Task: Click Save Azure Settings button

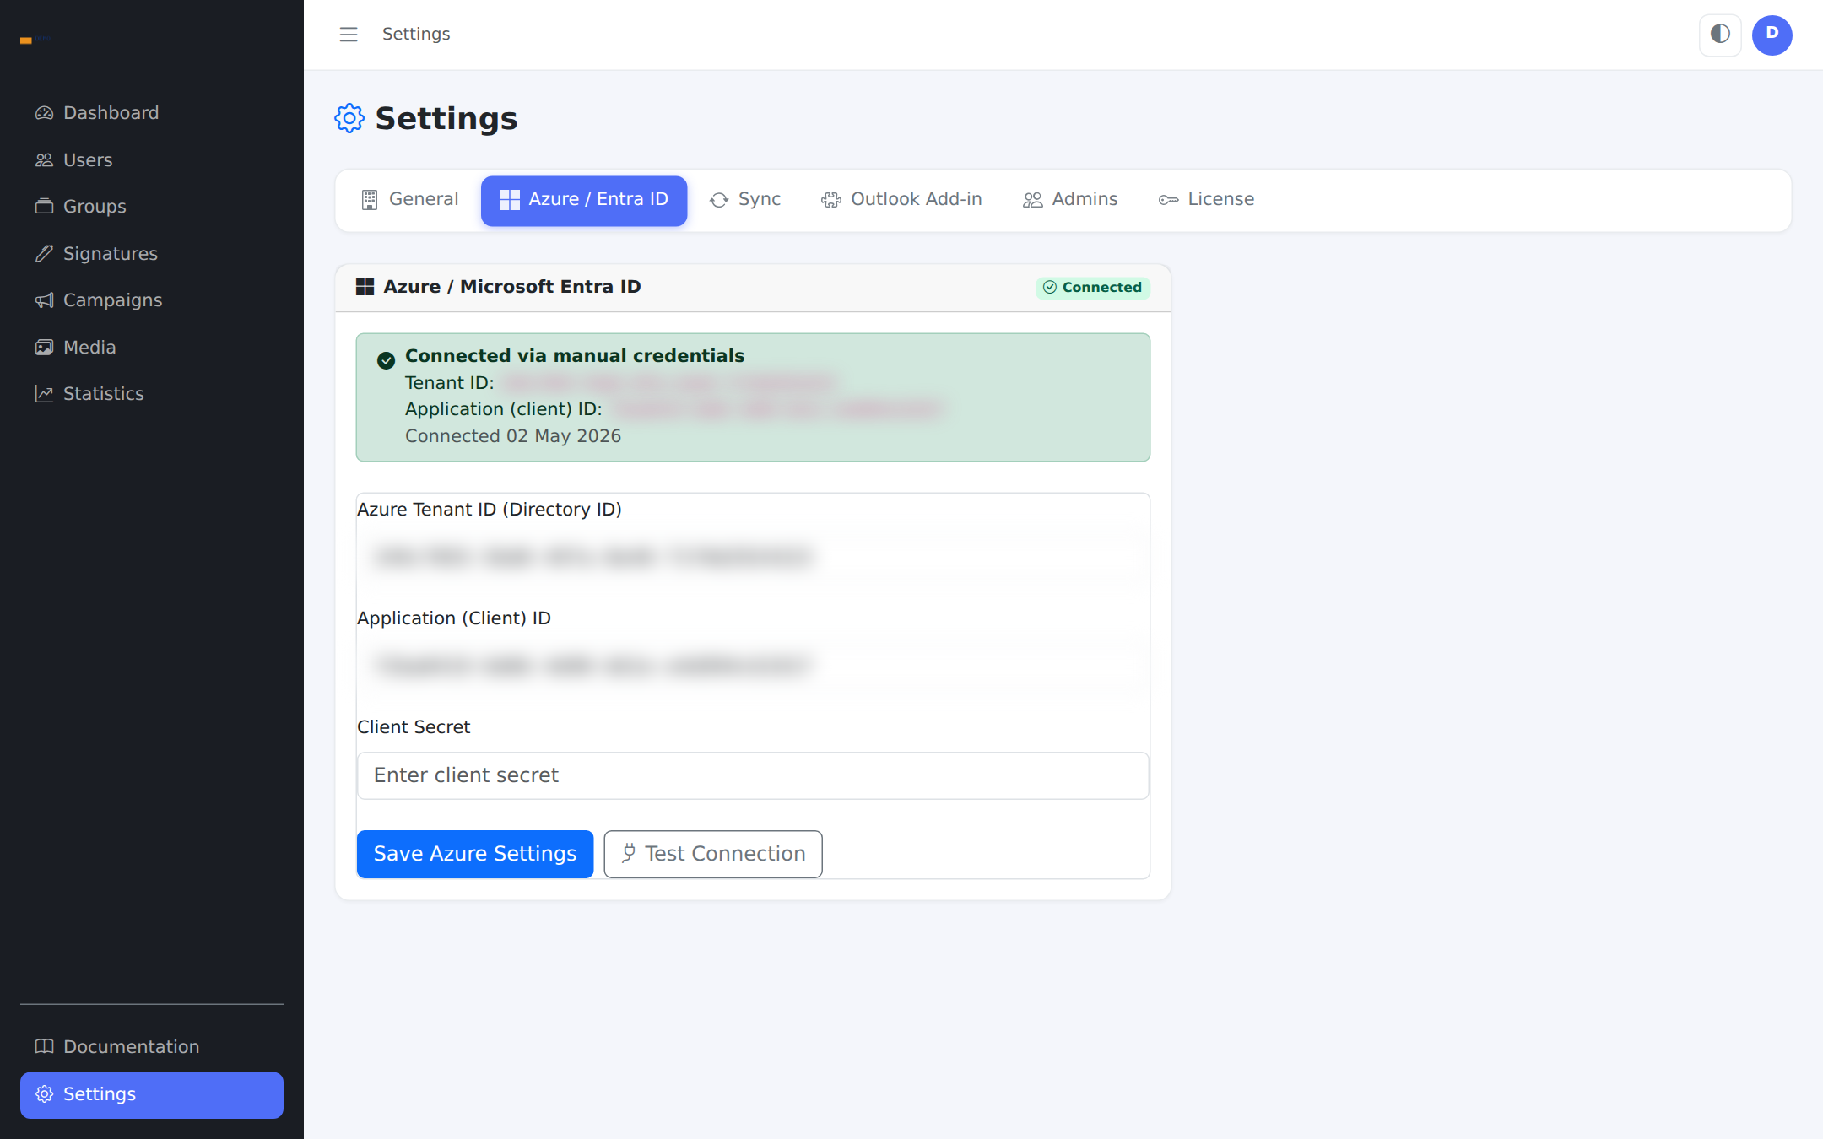Action: (x=475, y=854)
